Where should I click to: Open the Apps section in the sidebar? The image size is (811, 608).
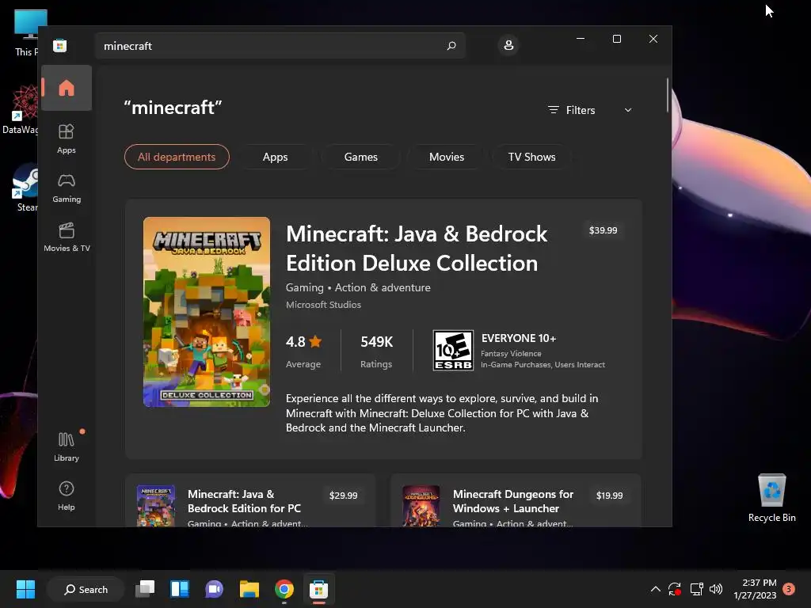pos(67,139)
